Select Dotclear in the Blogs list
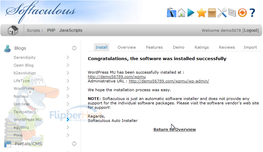Viewport: 263px width, 152px height. [22, 104]
